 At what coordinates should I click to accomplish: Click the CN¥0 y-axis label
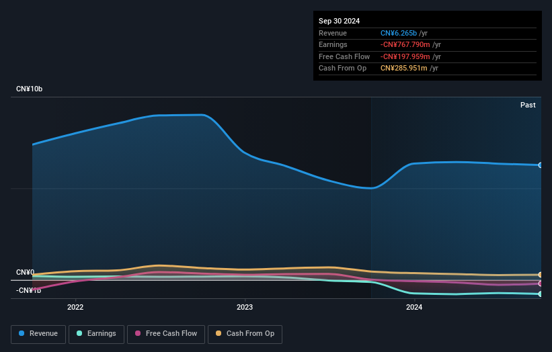coord(25,273)
